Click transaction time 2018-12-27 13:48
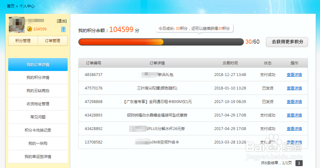Viewport: 320px width, 168px height. pos(230,75)
